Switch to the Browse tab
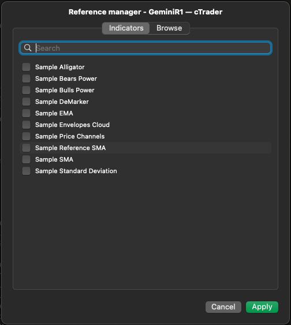The height and width of the screenshot is (325, 291). (x=169, y=28)
